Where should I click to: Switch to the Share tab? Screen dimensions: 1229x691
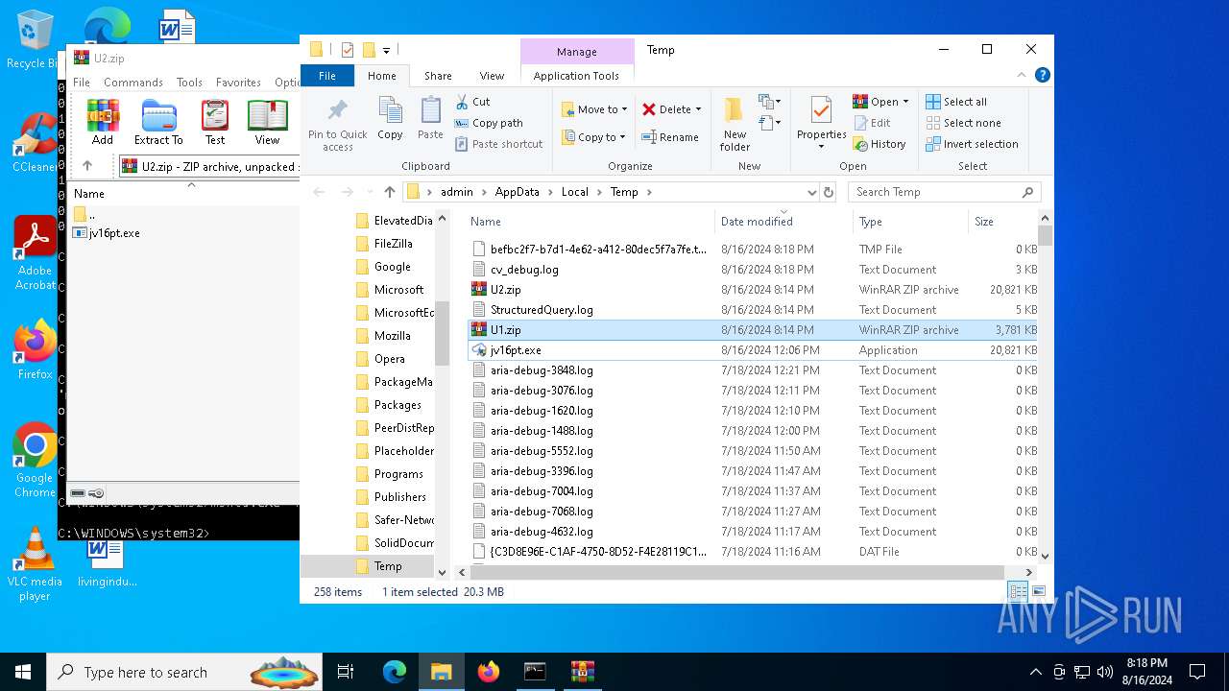click(x=438, y=76)
